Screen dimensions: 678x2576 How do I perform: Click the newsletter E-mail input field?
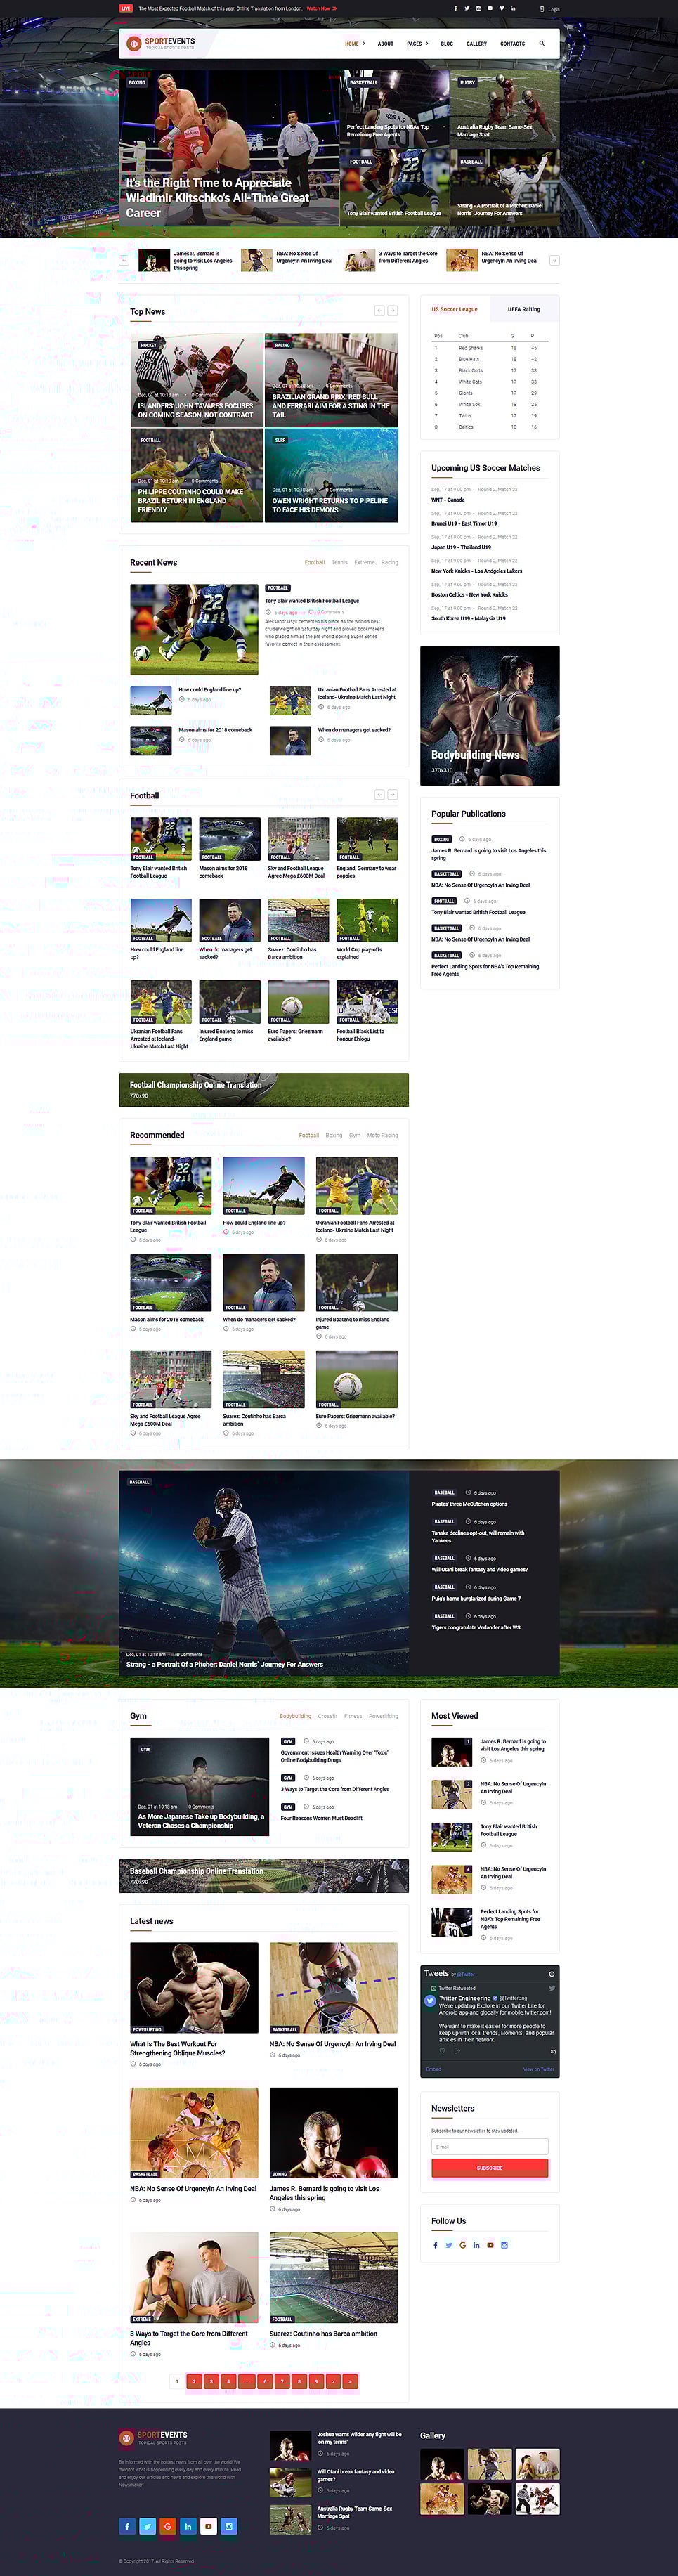489,2147
